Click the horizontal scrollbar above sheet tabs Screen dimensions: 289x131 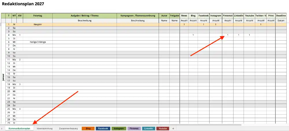pyautogui.click(x=121, y=125)
